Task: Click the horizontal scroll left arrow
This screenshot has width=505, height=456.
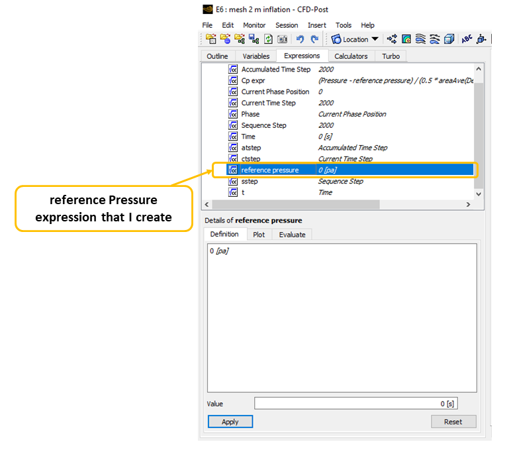Action: tap(207, 204)
